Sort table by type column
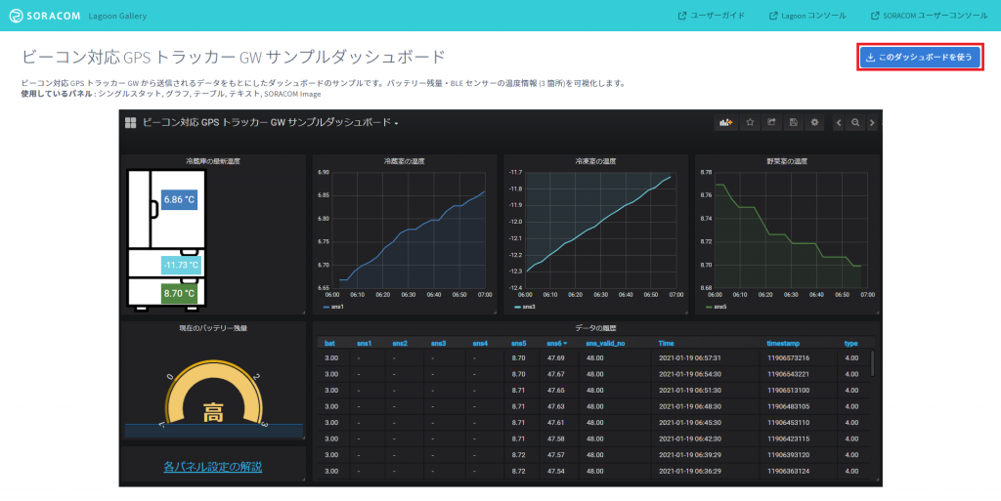Screen dimensions: 1001x501 click(x=851, y=343)
